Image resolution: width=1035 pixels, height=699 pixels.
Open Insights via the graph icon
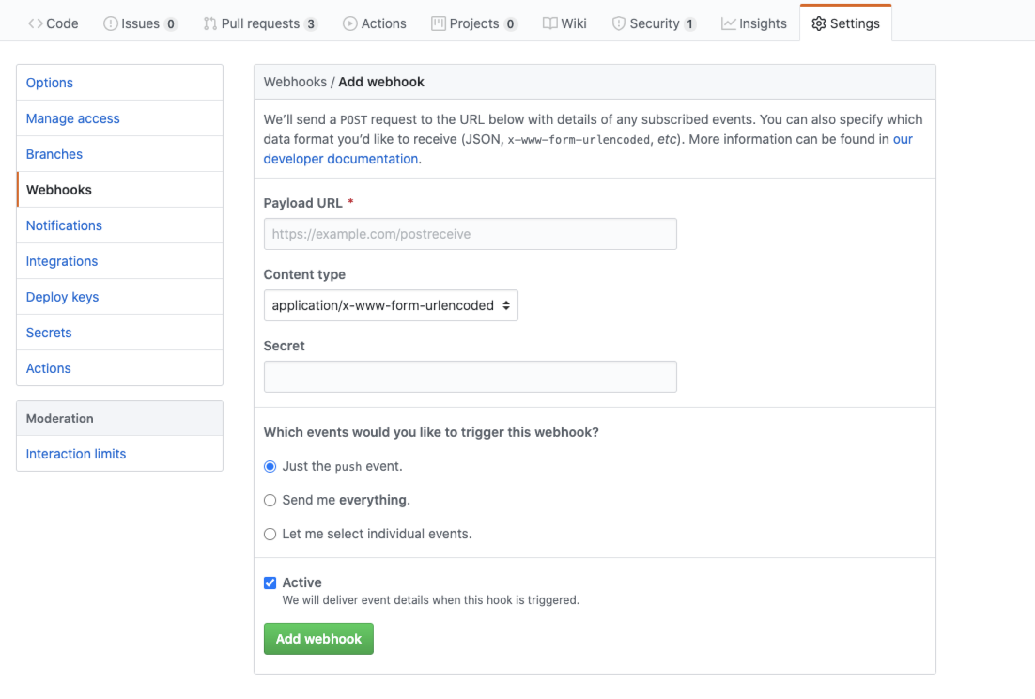click(728, 23)
